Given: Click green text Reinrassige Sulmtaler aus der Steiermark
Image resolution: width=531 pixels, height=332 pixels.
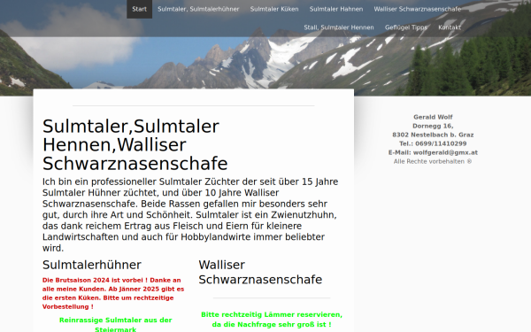Looking at the screenshot, I should [115, 325].
